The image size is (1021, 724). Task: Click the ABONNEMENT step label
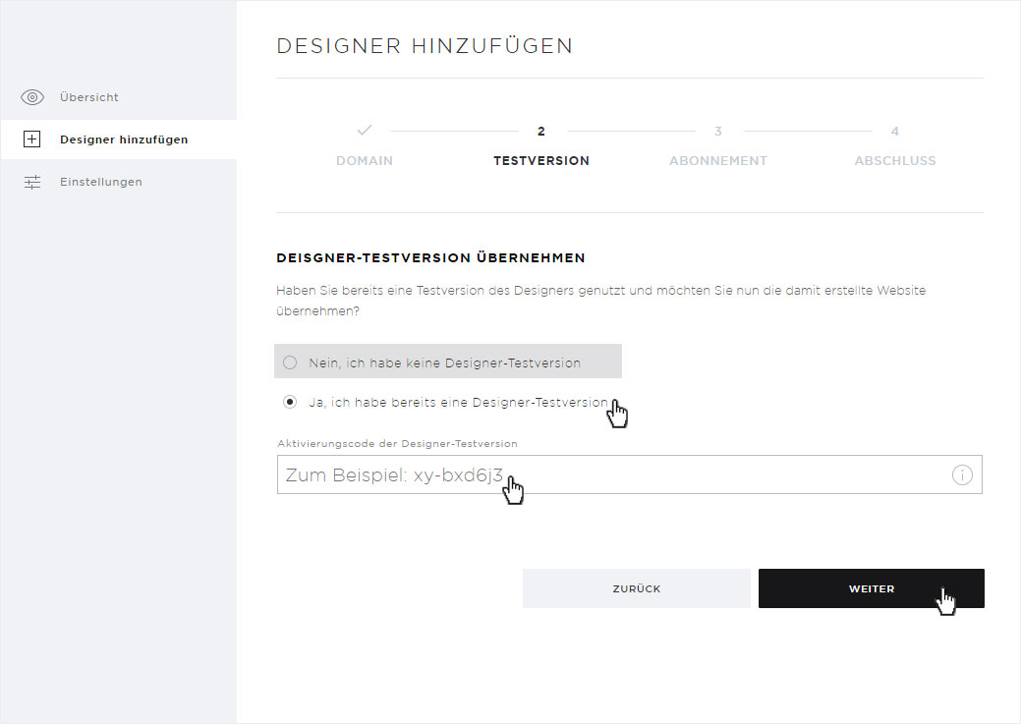718,161
